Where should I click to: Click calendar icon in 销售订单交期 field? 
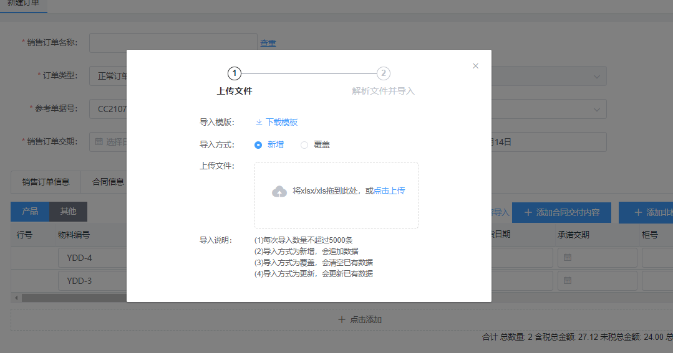click(x=99, y=142)
